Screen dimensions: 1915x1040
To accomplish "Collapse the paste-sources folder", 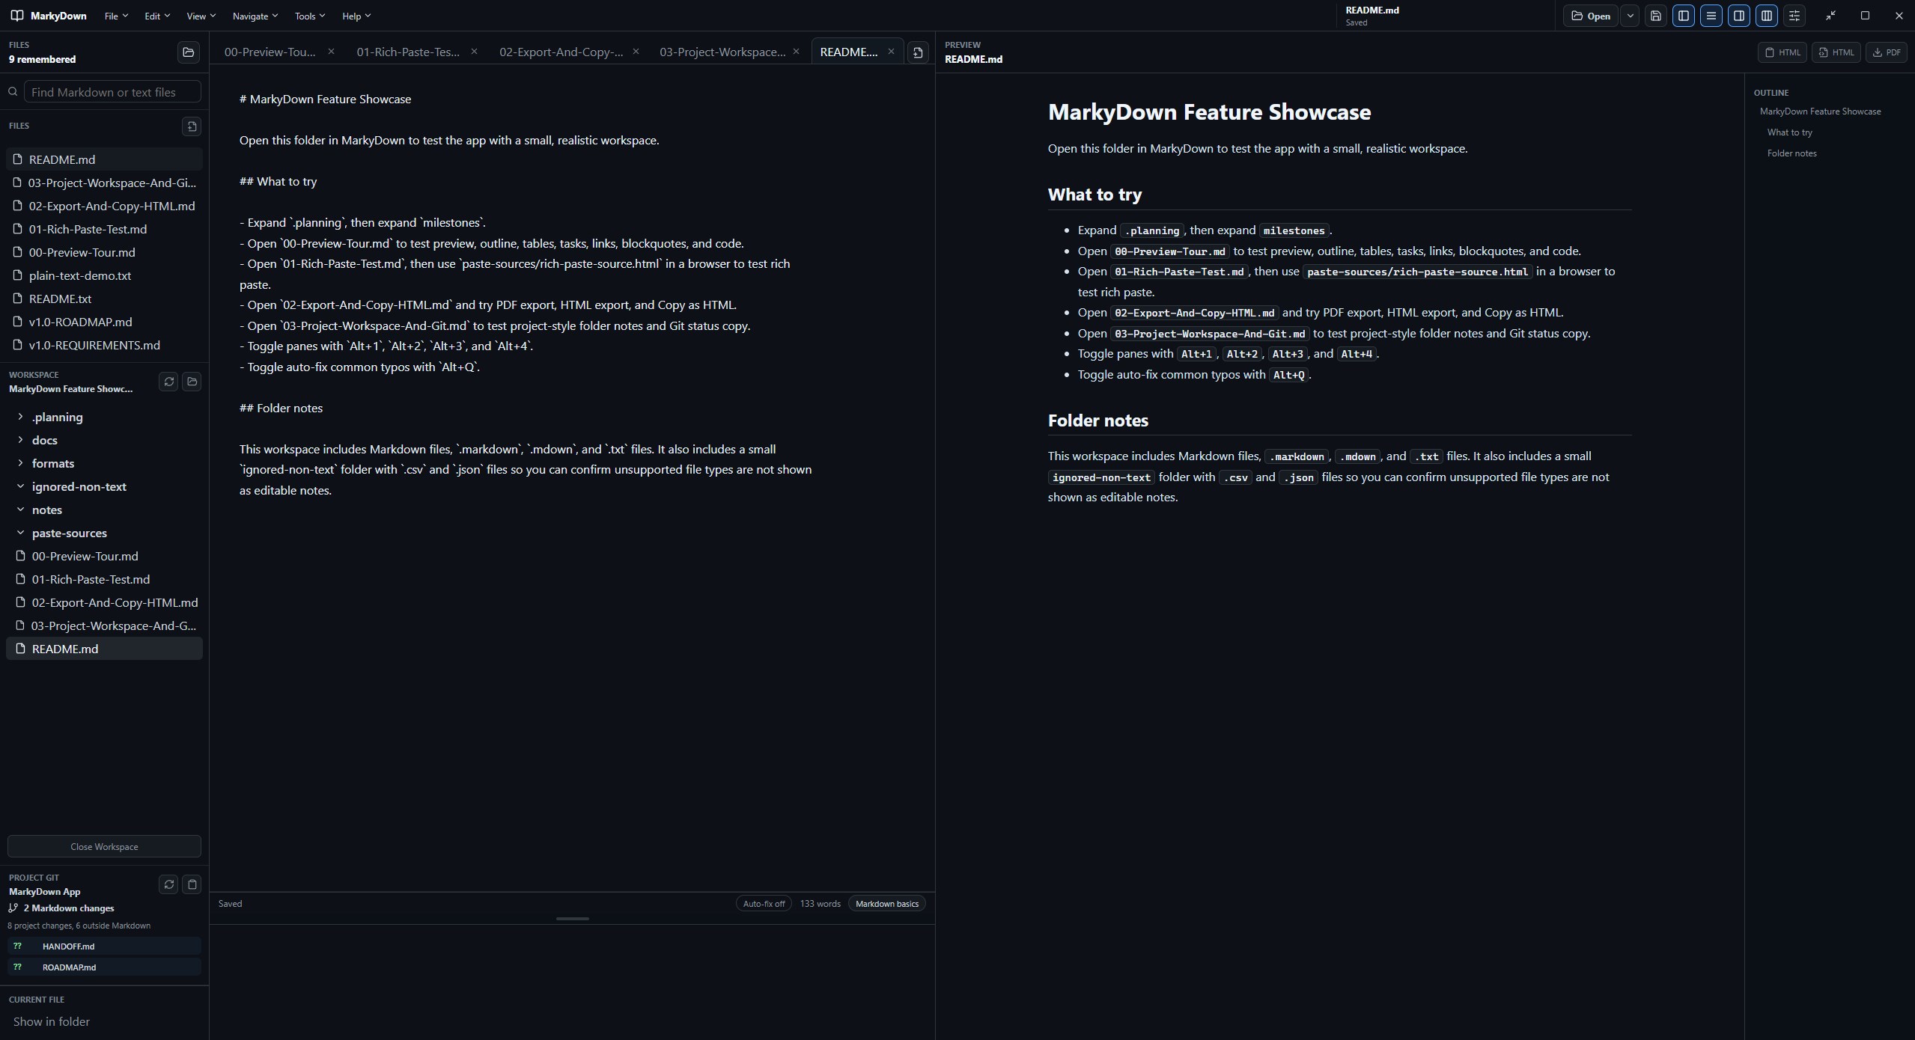I will coord(104,533).
